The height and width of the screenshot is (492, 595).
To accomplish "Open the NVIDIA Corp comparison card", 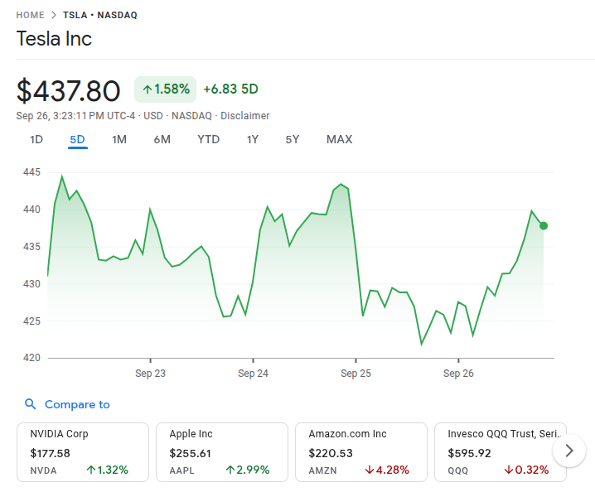I will click(83, 452).
